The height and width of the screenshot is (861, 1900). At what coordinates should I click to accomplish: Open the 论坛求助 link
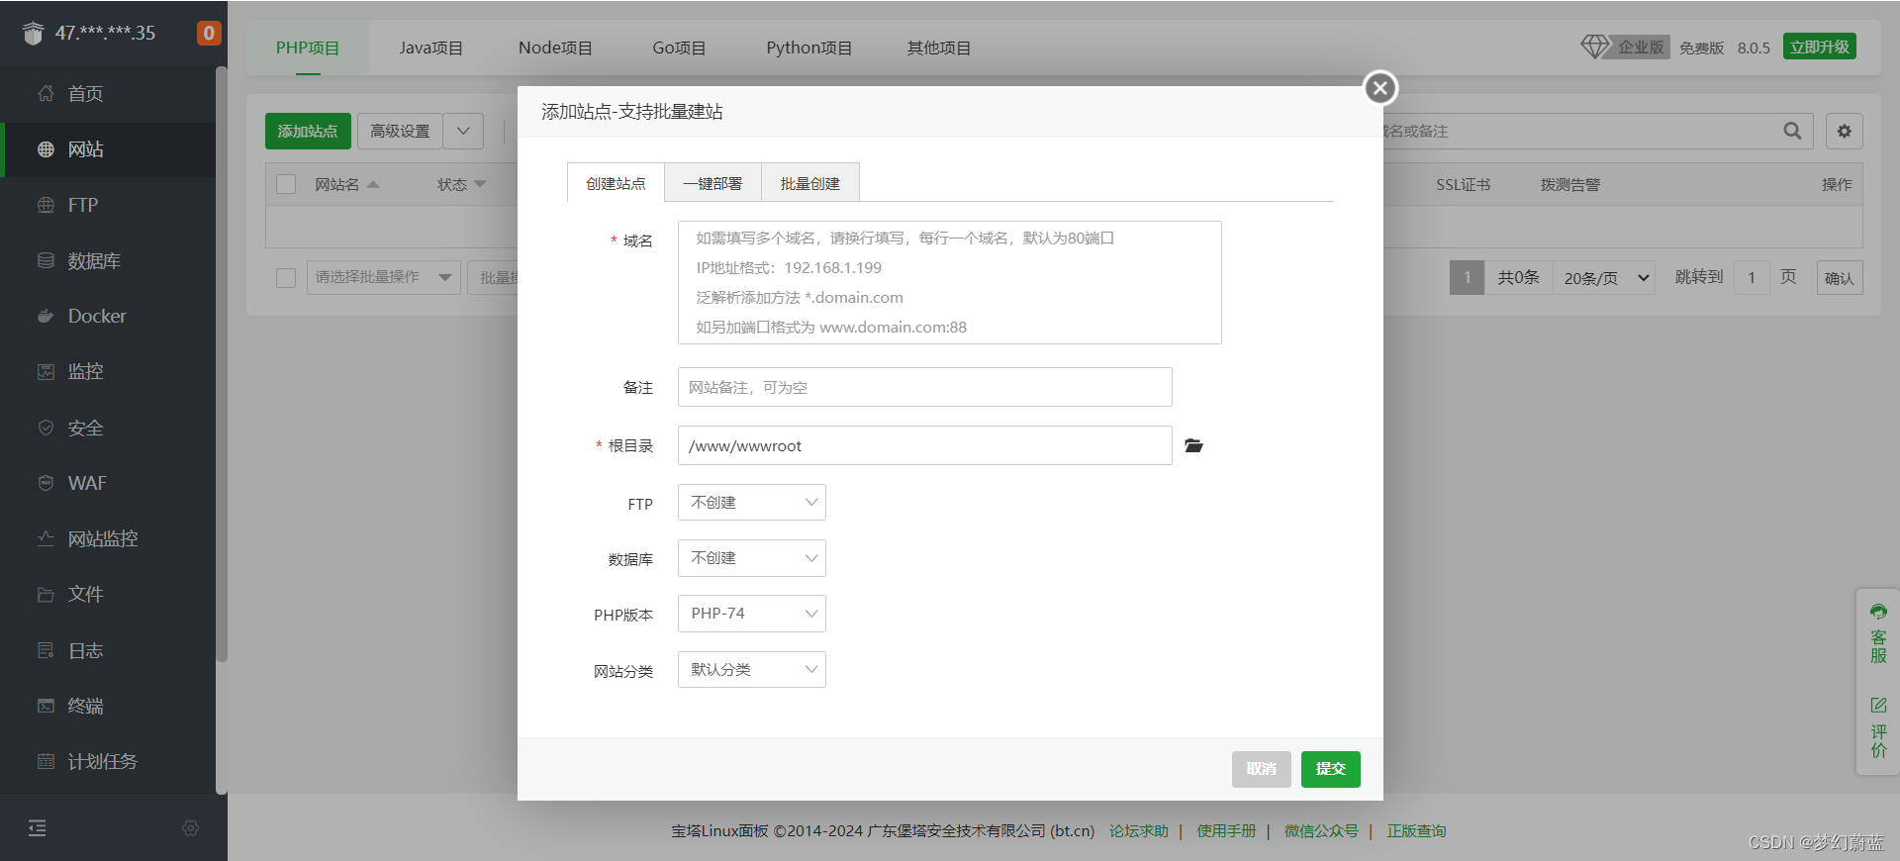coord(1139,831)
